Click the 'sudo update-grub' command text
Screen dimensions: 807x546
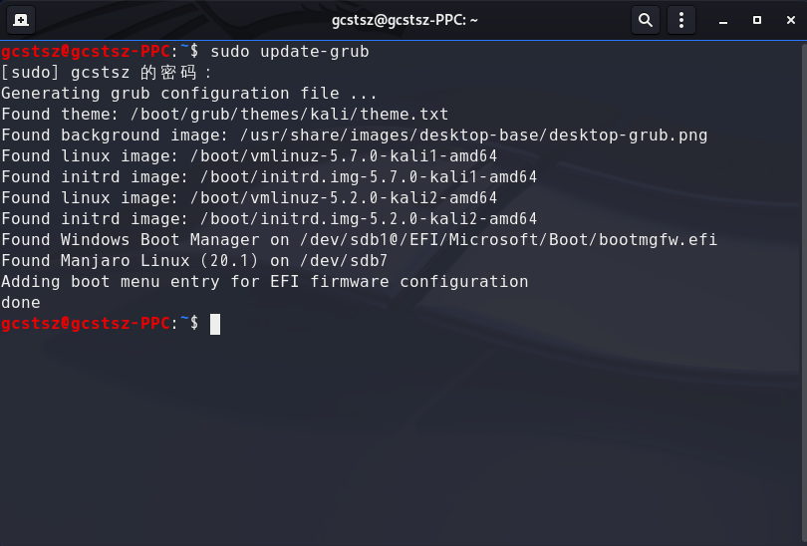coord(290,52)
